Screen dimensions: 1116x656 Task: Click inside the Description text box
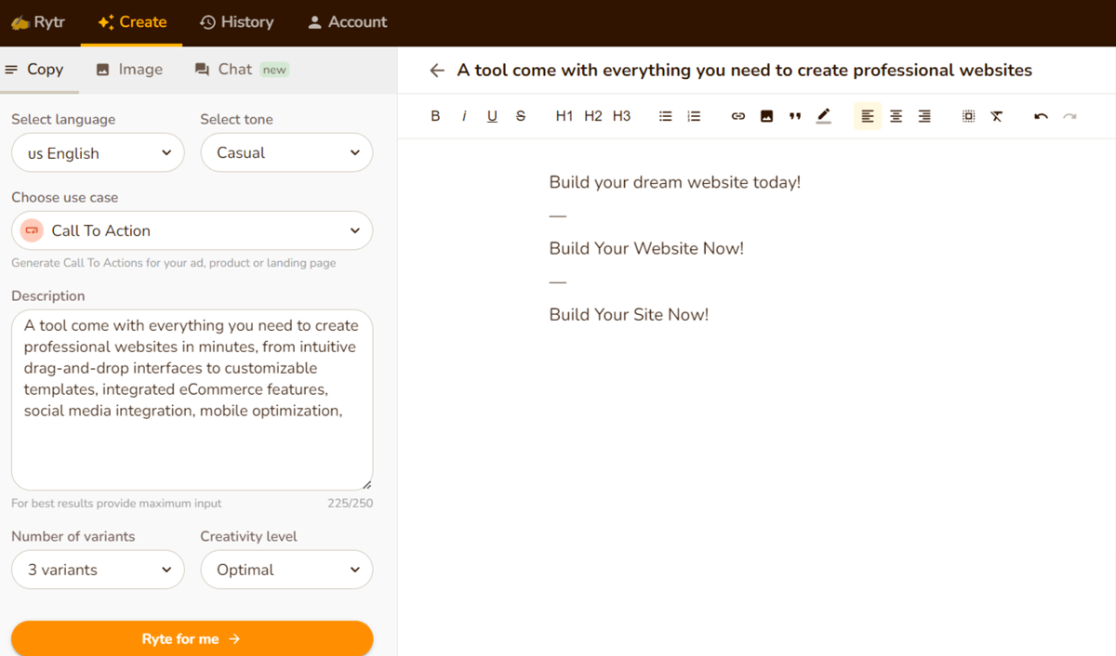point(192,400)
